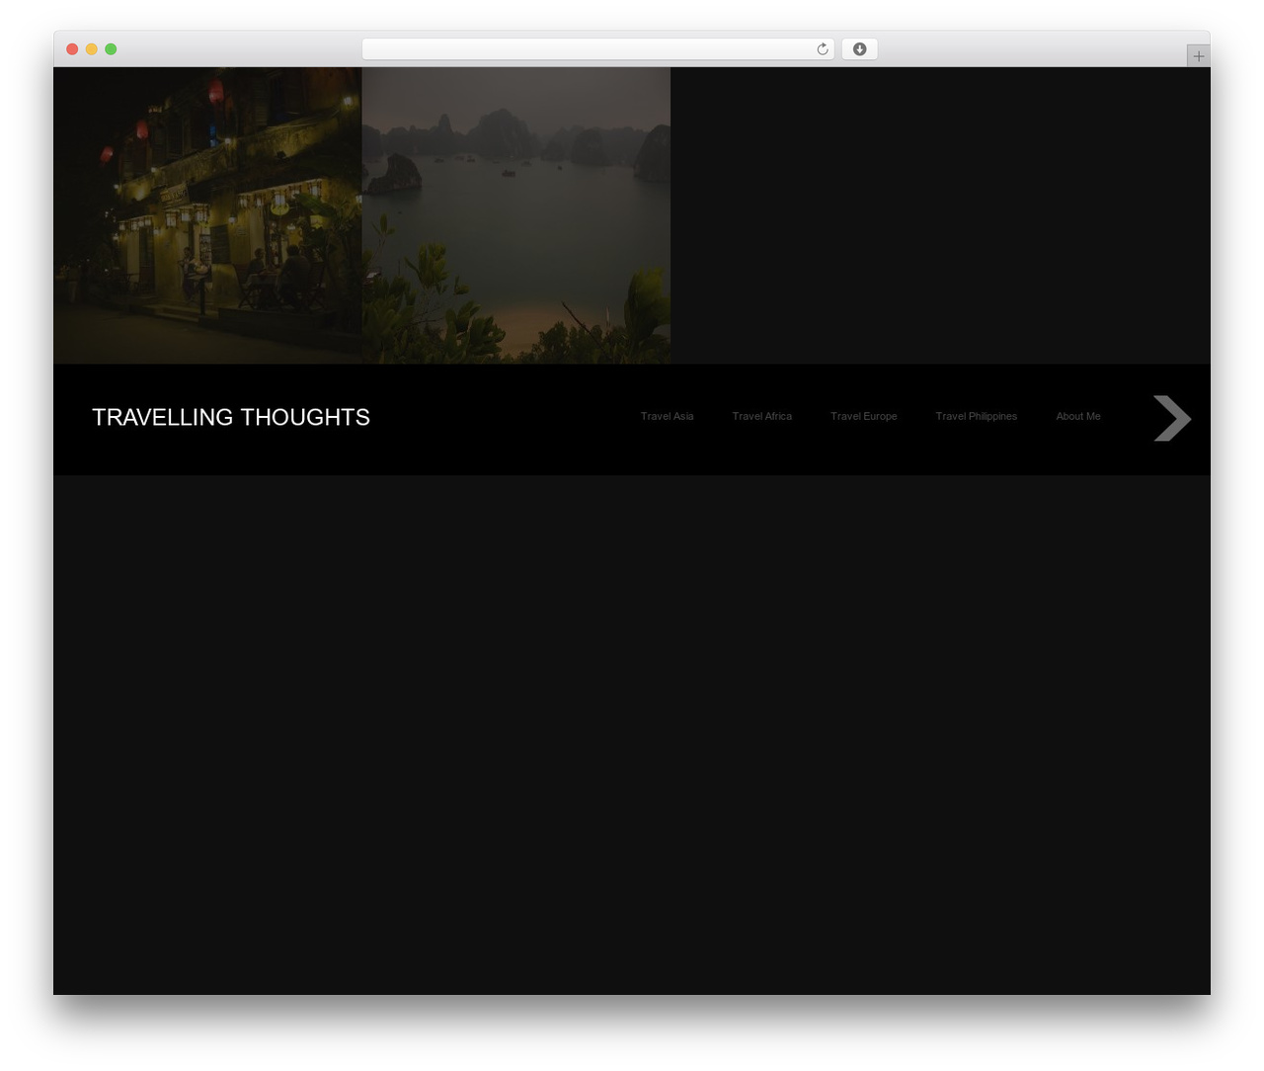Open the Travel Europe menu item
This screenshot has width=1264, height=1071.
(x=863, y=416)
